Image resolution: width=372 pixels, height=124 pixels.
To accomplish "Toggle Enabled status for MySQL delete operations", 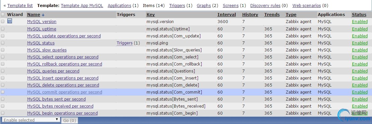I will click(360, 85).
